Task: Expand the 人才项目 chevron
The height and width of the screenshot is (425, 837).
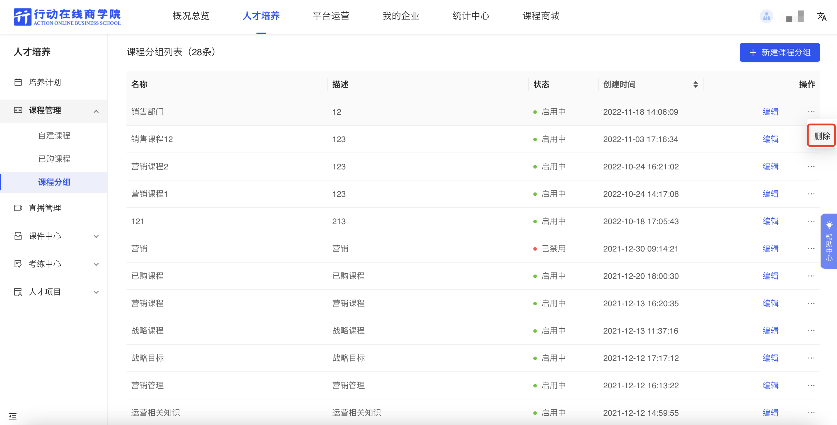Action: pos(96,292)
